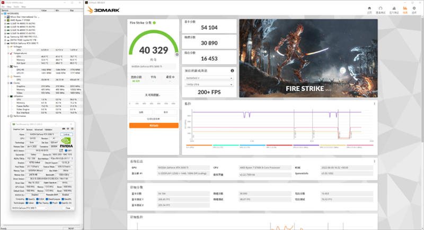Open the GPU-Z hamburger menu icon
424x230 pixels.
click(72, 128)
